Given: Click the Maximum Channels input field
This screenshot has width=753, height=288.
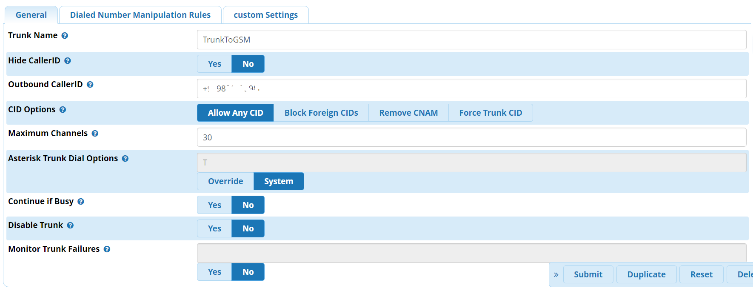Looking at the screenshot, I should [471, 137].
